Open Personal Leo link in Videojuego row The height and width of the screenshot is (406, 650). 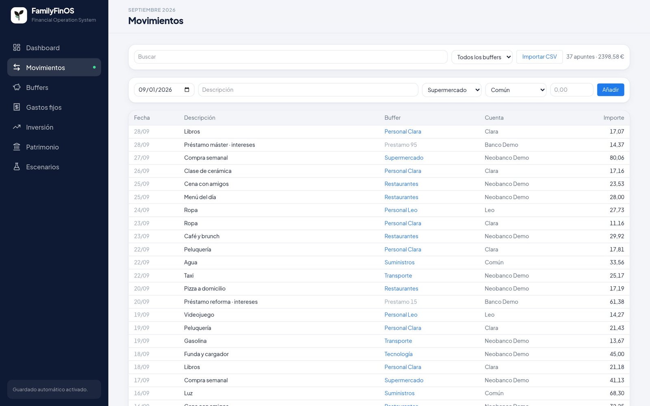(401, 315)
